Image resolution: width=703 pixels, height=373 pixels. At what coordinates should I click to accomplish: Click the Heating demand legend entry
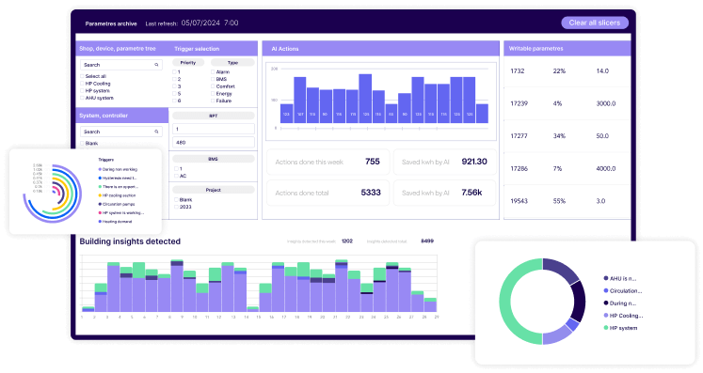point(115,222)
